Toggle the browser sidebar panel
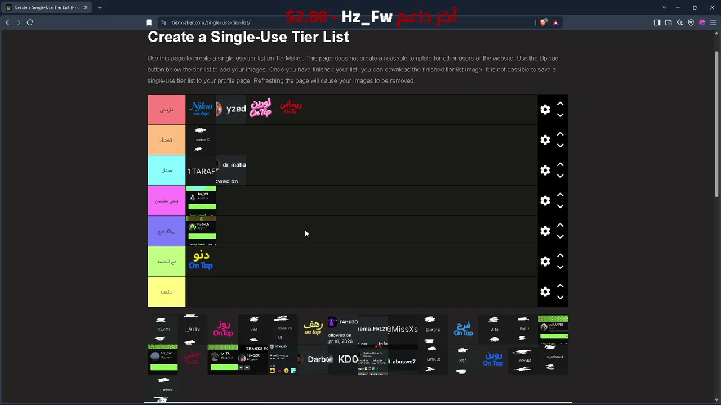Viewport: 721px width, 405px height. tap(657, 22)
